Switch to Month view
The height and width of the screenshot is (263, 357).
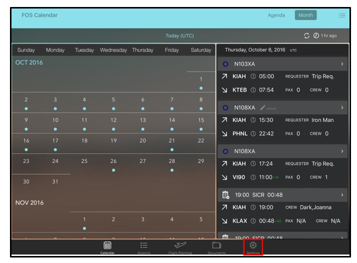pos(306,15)
